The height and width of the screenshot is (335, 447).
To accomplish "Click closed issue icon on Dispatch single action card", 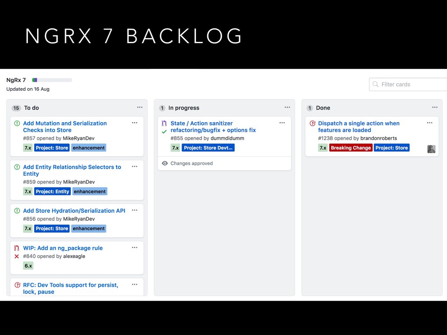I will click(x=313, y=123).
